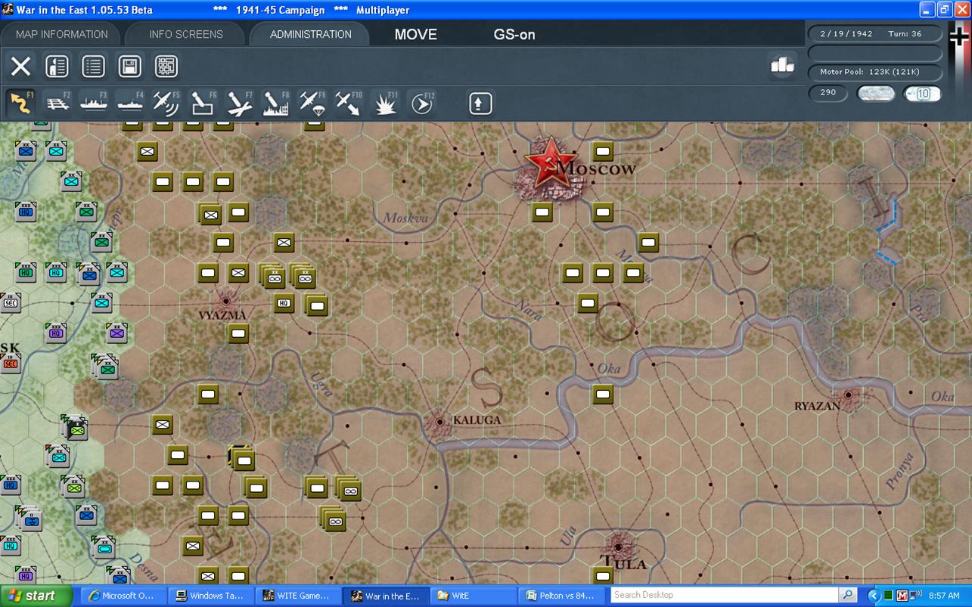Open the INFO SCREENS tab
972x607 pixels.
click(185, 34)
